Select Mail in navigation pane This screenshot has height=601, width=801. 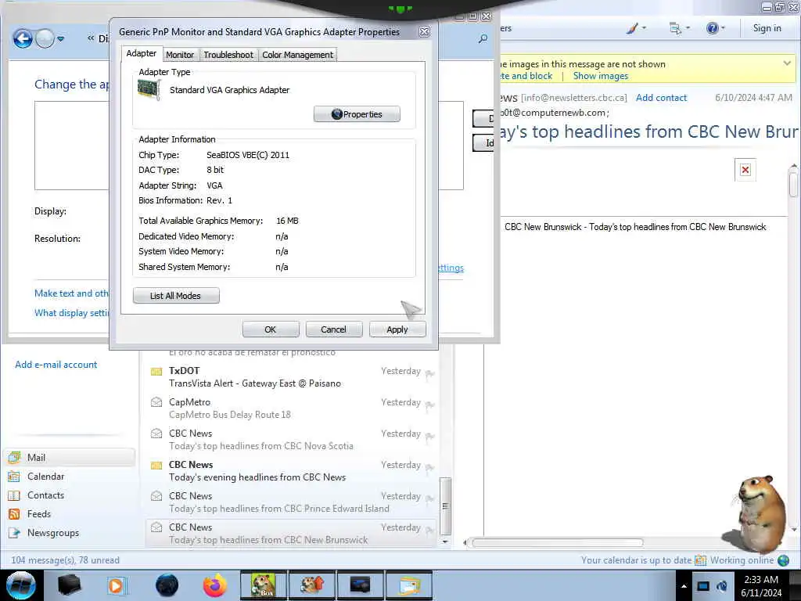pyautogui.click(x=70, y=457)
